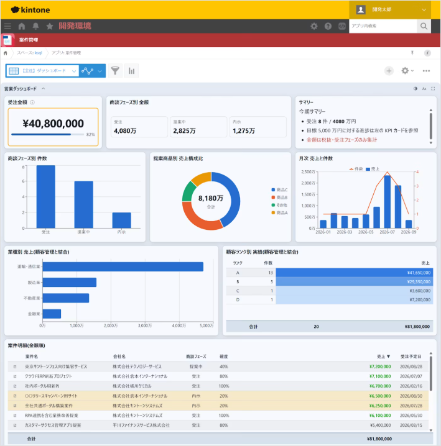Open the three-dots more options menu
Image resolution: width=441 pixels, height=446 pixels.
[x=426, y=71]
